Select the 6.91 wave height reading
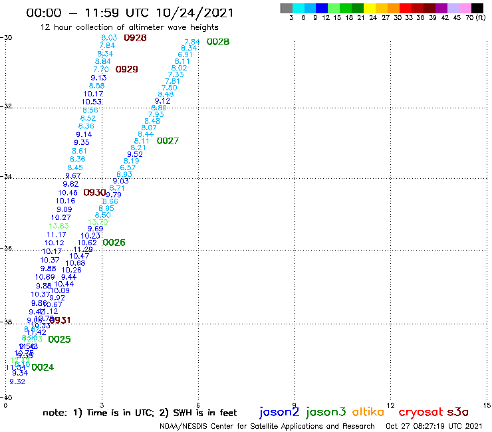The width and height of the screenshot is (492, 432). point(185,55)
